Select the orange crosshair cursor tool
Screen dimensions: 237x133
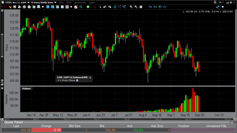coord(95,7)
